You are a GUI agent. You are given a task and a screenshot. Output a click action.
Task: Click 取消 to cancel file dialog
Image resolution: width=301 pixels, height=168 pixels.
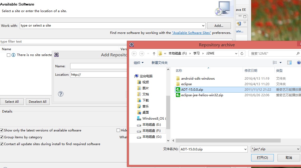tap(289, 158)
